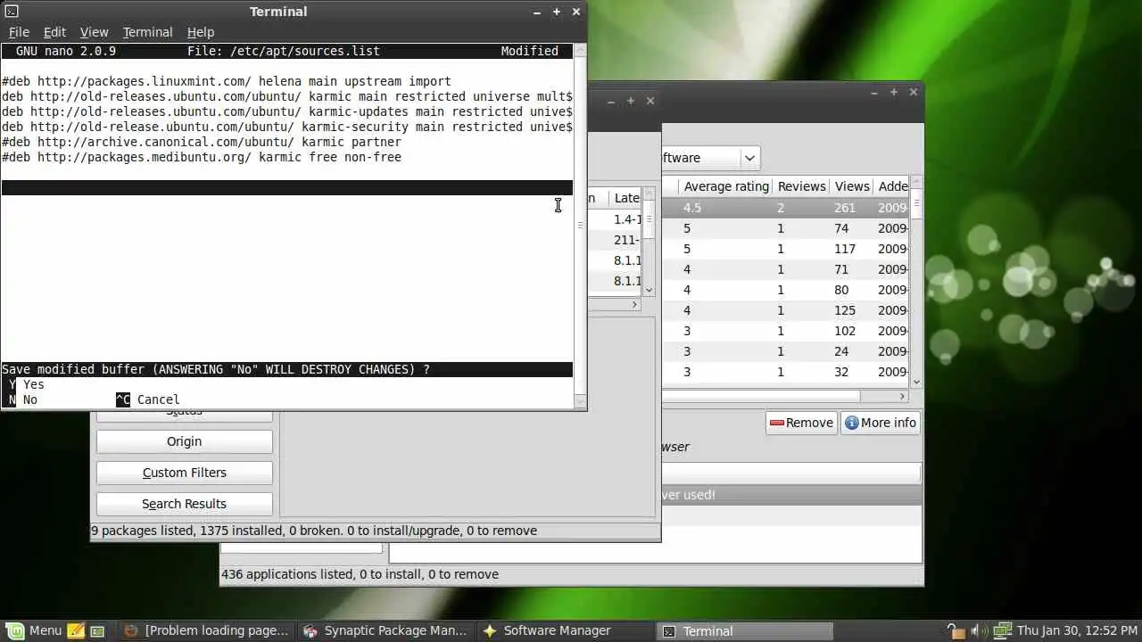
Task: Click the Remove button in Software Manager
Action: [x=801, y=423]
